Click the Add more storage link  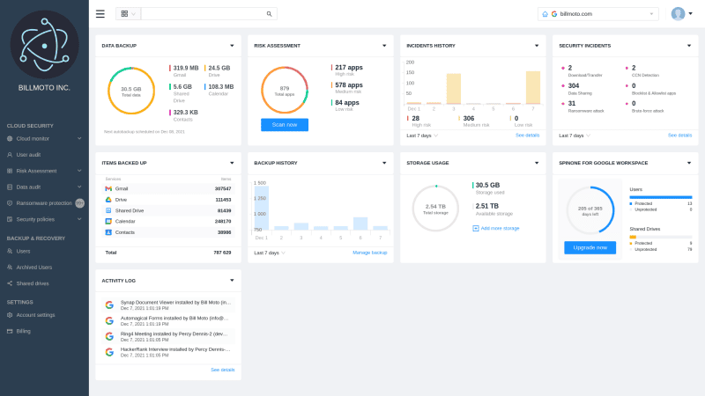(495, 228)
